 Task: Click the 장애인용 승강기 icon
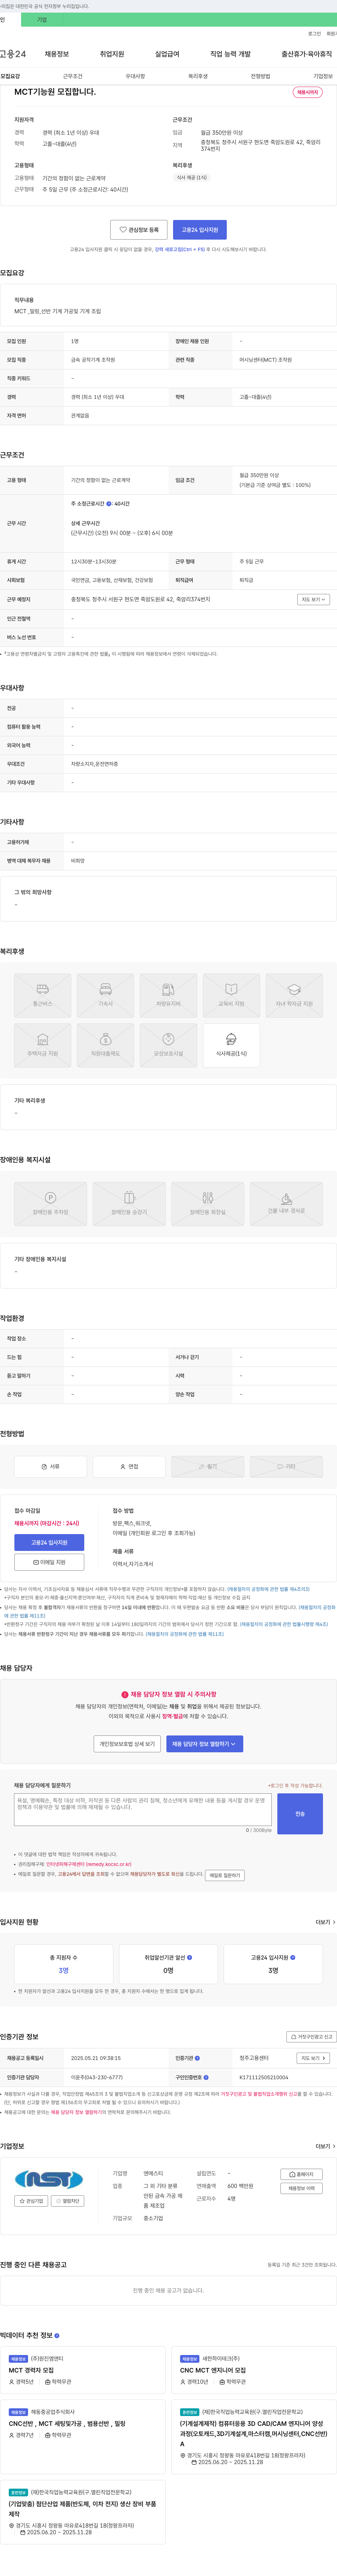point(129,1204)
